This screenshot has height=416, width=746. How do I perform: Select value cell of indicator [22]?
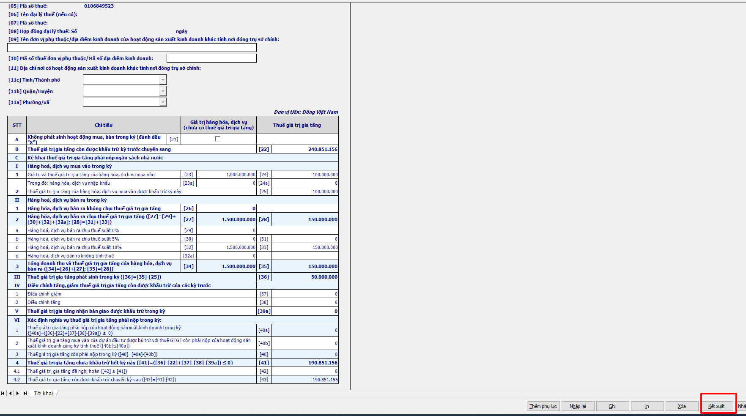(x=305, y=149)
